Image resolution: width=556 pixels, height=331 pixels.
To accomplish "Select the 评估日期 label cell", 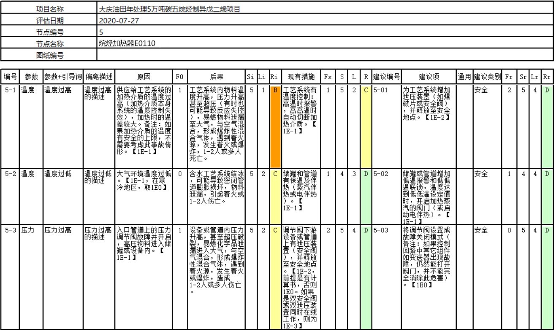I will 49,20.
